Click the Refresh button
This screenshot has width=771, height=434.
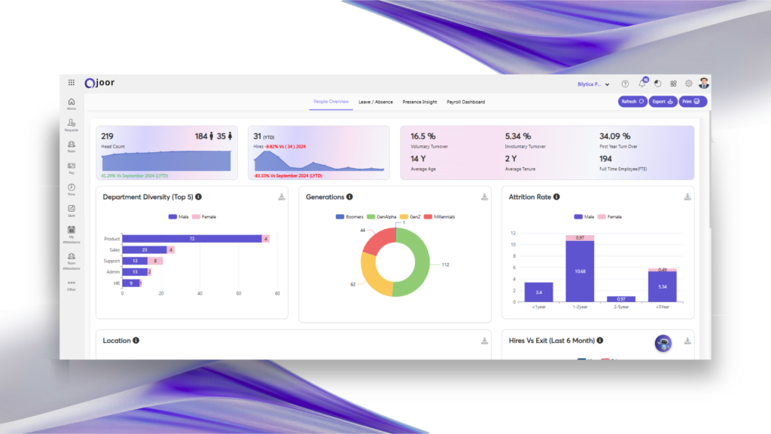click(x=632, y=102)
